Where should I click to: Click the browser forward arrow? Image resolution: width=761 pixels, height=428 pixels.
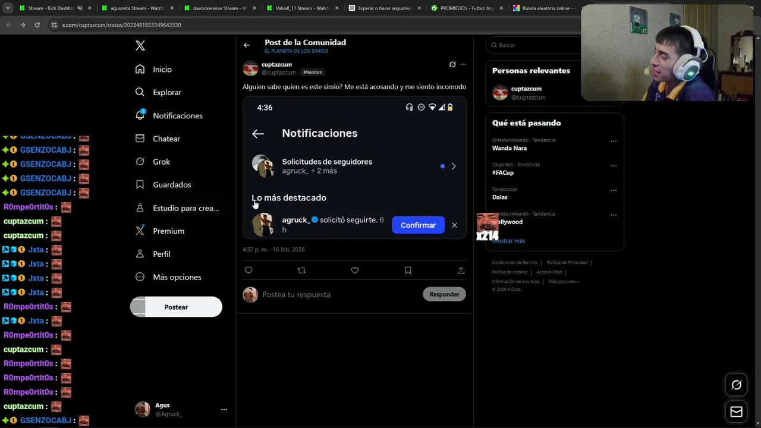(x=23, y=25)
